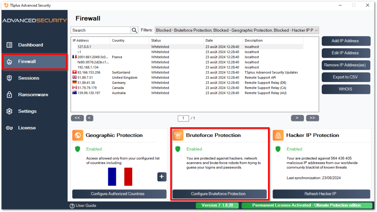
Task: Click the search magnifier icon
Action: pos(134,30)
